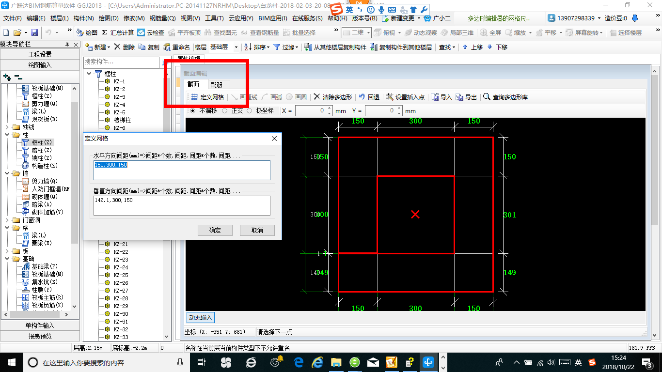The width and height of the screenshot is (662, 372).
Task: Launch 云检查 from the toolbar
Action: point(151,32)
